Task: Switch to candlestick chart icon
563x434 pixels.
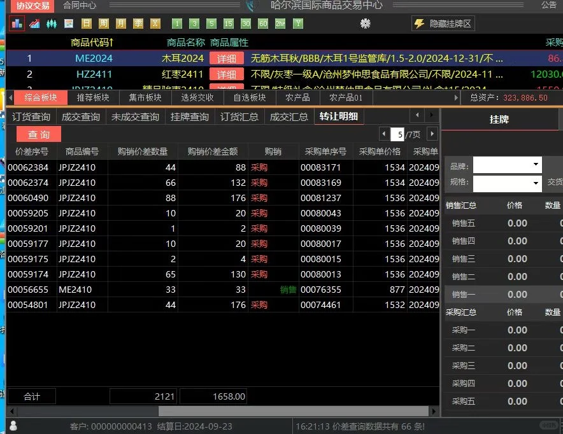Action: 52,24
